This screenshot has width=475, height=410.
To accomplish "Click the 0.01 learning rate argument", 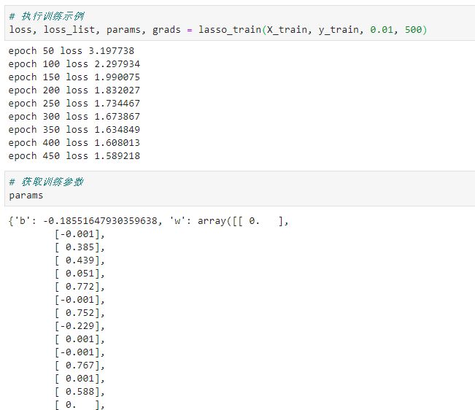I will point(382,30).
